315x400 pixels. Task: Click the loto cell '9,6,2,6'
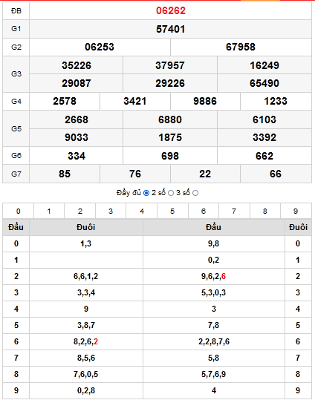click(213, 276)
